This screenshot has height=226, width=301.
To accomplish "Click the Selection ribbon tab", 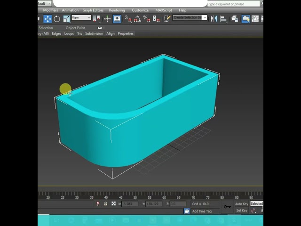I will 46,28.
